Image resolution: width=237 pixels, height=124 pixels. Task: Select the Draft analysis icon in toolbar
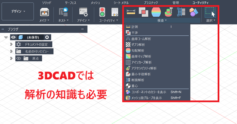click(156, 12)
